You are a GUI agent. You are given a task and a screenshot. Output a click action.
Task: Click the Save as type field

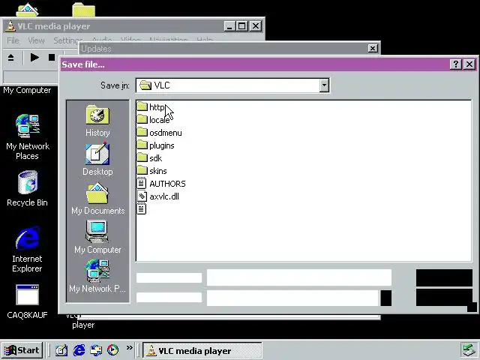pos(299,298)
